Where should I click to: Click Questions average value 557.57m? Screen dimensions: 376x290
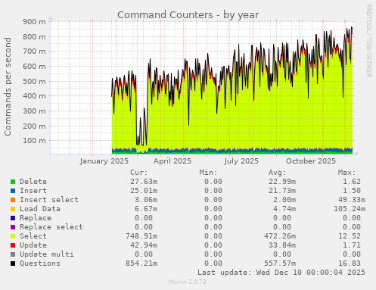pyautogui.click(x=280, y=263)
